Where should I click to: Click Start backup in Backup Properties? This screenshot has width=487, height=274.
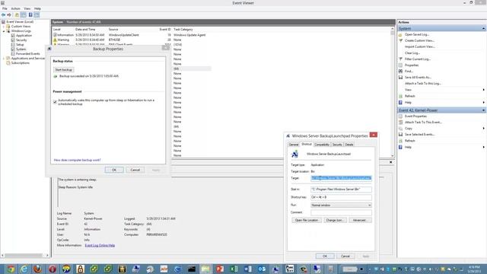(x=64, y=70)
